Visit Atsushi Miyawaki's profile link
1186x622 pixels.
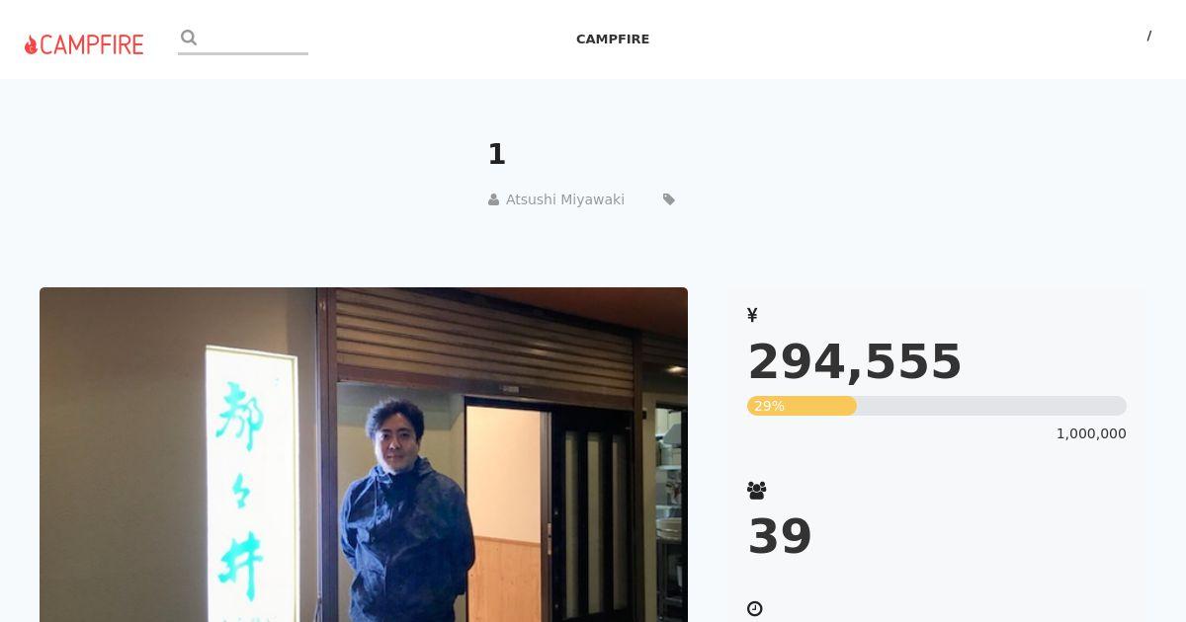point(565,199)
